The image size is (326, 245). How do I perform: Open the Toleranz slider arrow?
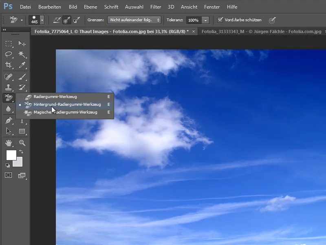tap(205, 20)
